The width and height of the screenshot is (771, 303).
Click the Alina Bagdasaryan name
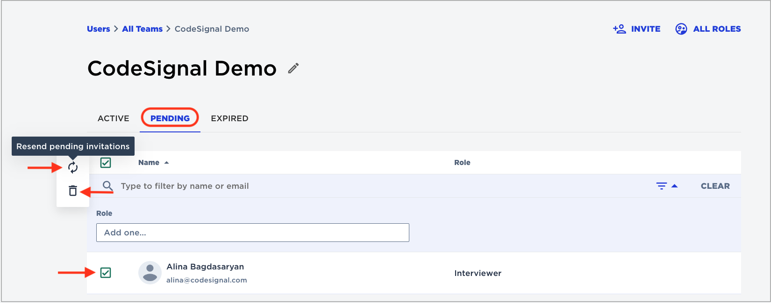[x=205, y=267]
